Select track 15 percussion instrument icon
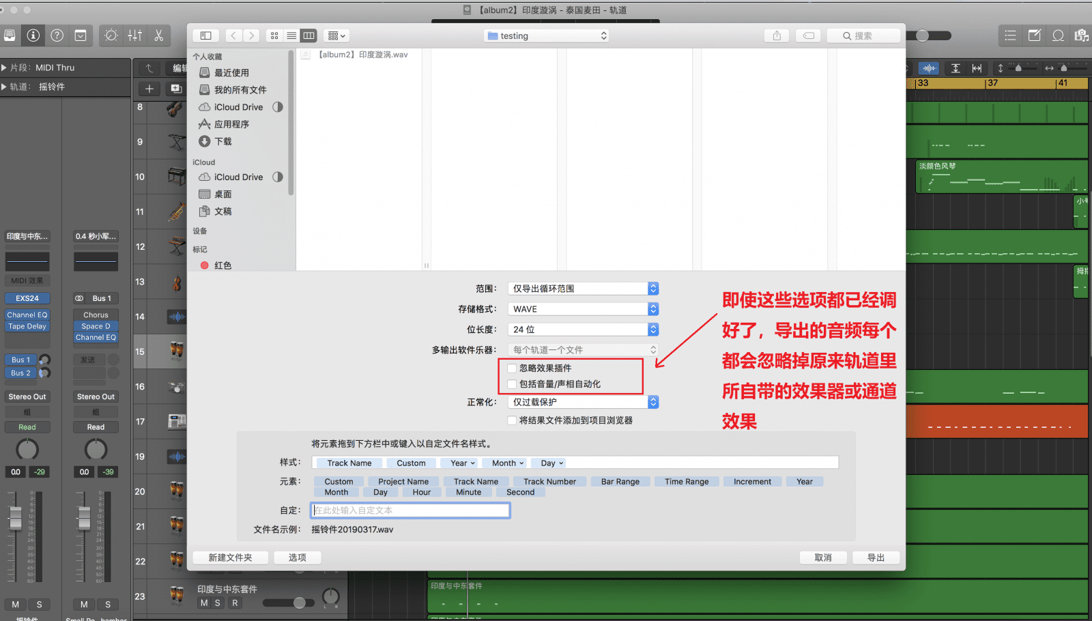Viewport: 1092px width, 621px height. (177, 351)
